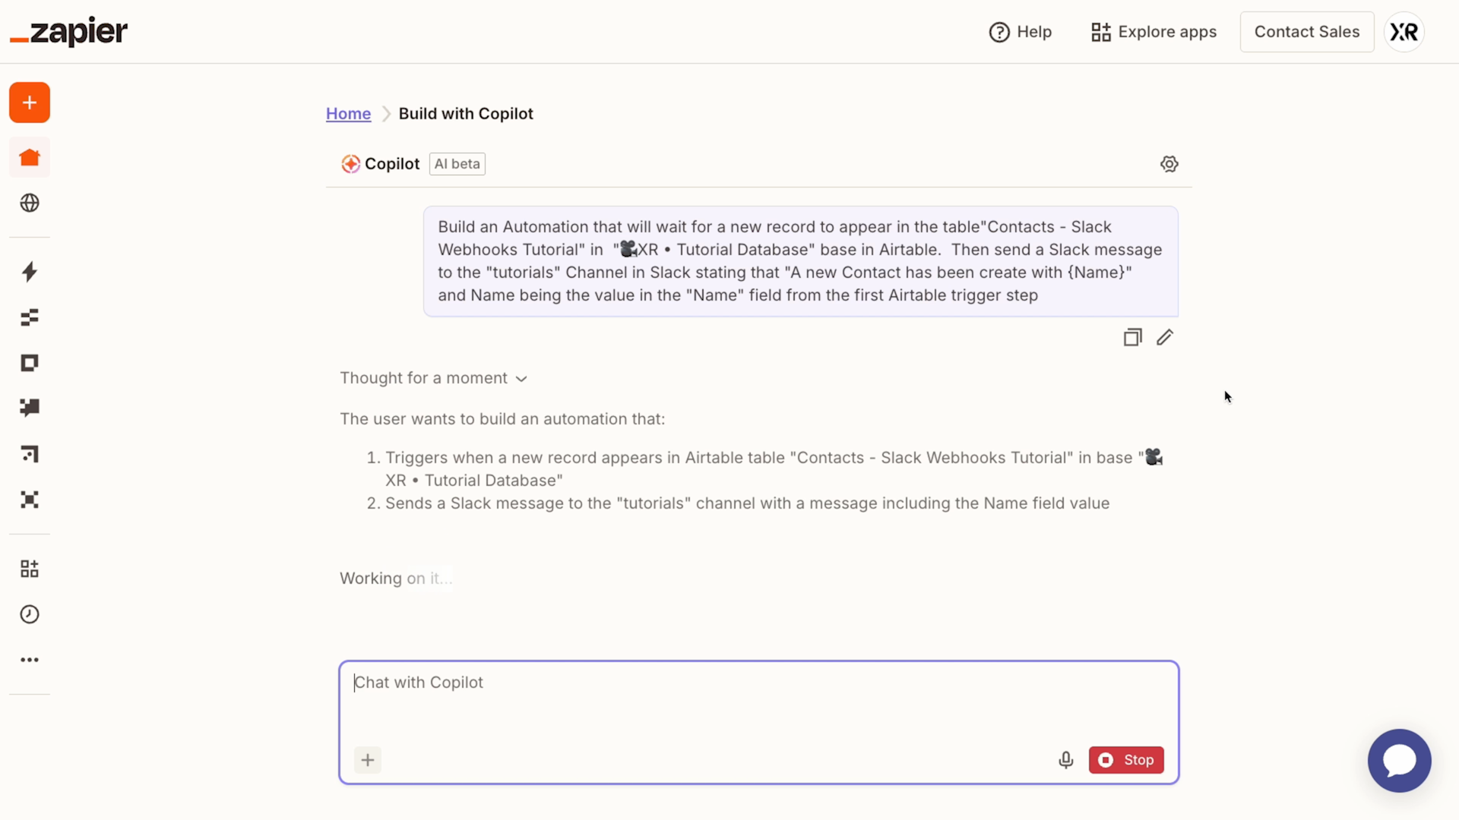The image size is (1459, 820).
Task: Edit the prompt with the pencil icon
Action: [x=1165, y=337]
